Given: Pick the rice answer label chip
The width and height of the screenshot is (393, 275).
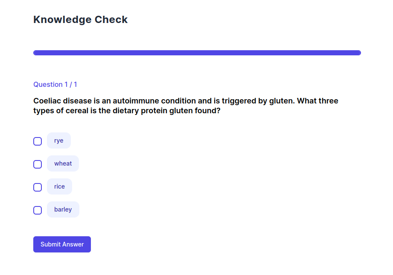Looking at the screenshot, I should (60, 187).
